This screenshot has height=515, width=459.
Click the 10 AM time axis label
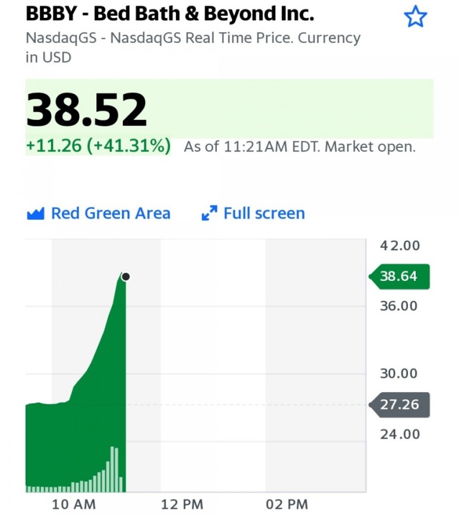pos(74,504)
